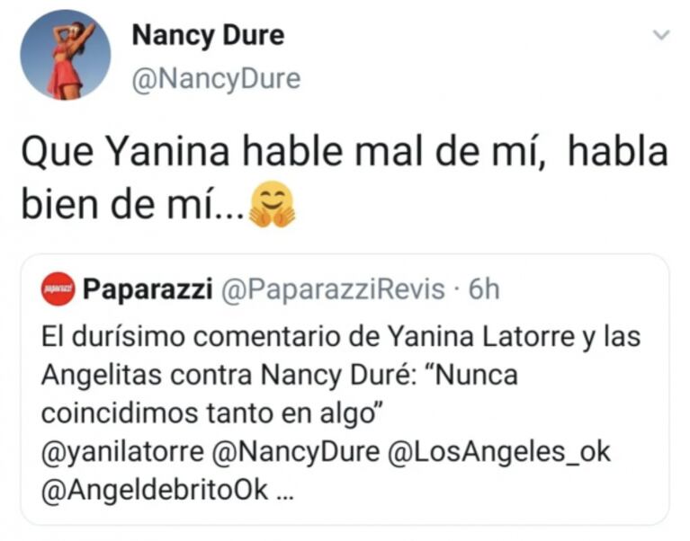Click @NancyDure mention inside quoted tweet
Screen dimensions: 690x541
pos(294,452)
